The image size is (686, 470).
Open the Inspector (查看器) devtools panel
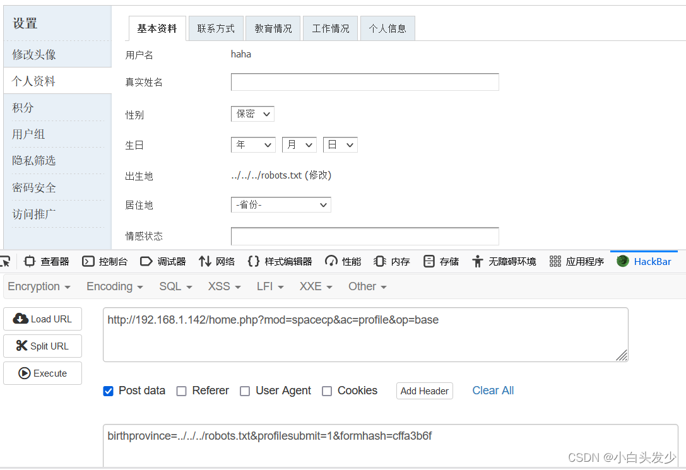[46, 261]
